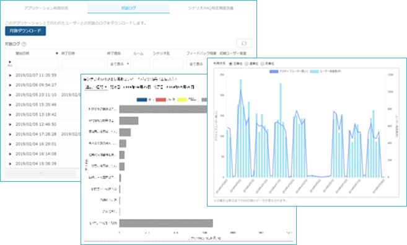Toggle the blue legend swatch in bar chart
The height and width of the screenshot is (245, 407).
click(142, 100)
